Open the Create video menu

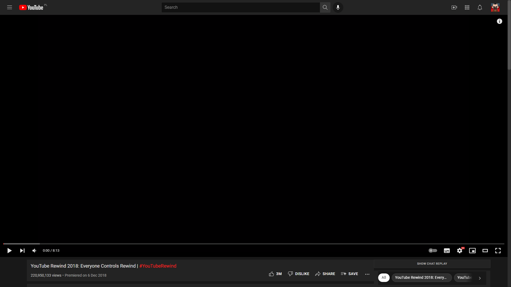coord(454,7)
